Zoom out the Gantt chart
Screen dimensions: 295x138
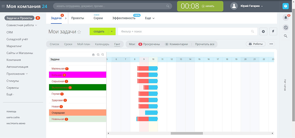pos(103,55)
